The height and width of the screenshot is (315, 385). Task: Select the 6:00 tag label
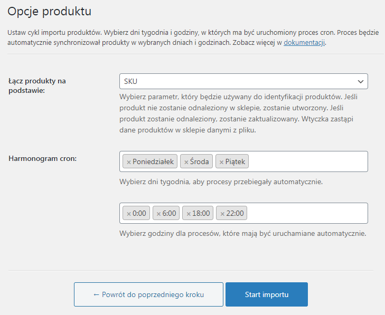[169, 213]
